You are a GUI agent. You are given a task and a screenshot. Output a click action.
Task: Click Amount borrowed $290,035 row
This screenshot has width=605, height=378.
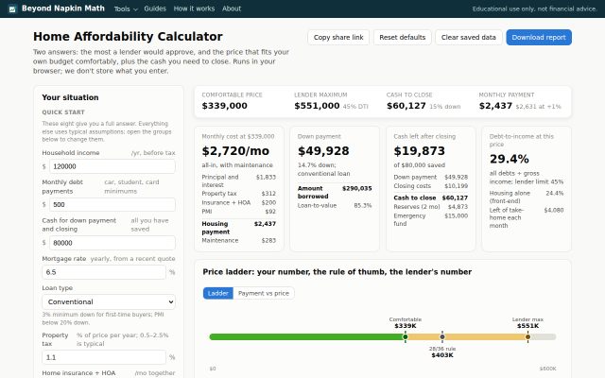point(335,192)
